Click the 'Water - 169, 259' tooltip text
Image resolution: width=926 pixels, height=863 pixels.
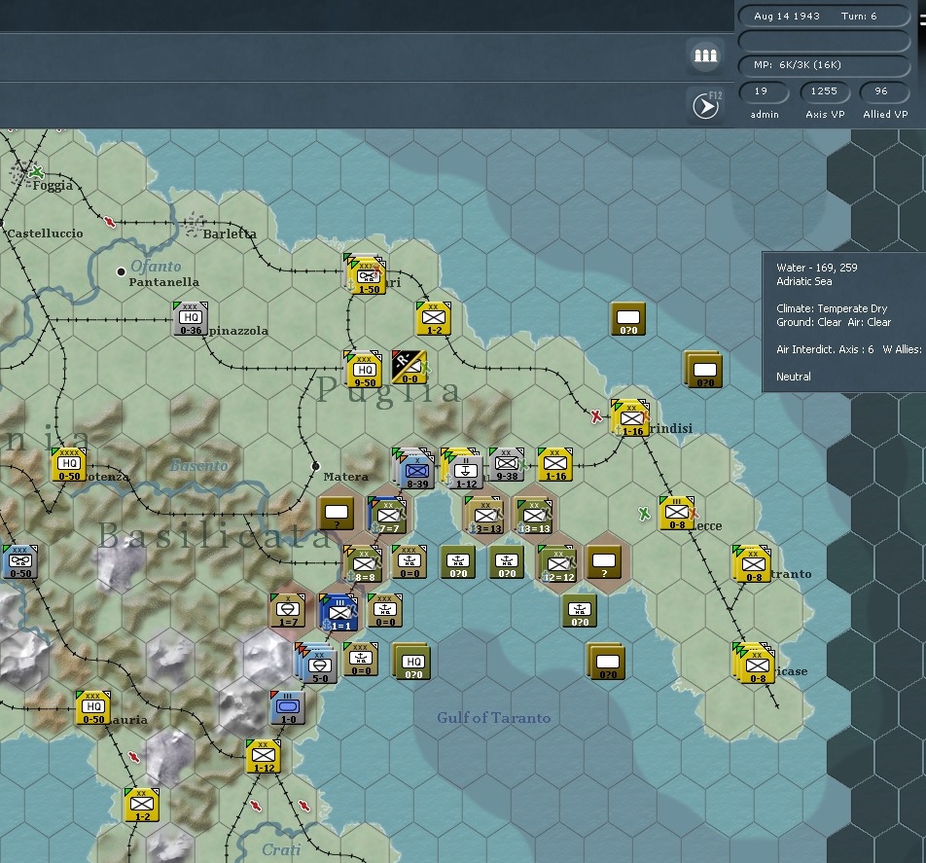coord(817,268)
